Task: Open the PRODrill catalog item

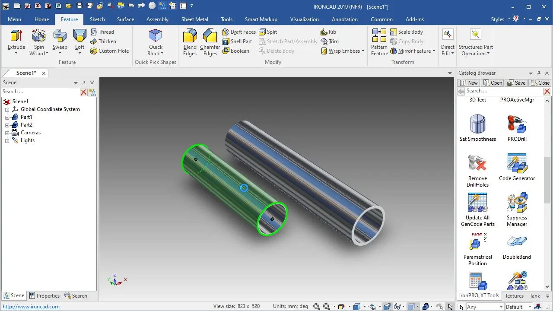Action: click(517, 128)
